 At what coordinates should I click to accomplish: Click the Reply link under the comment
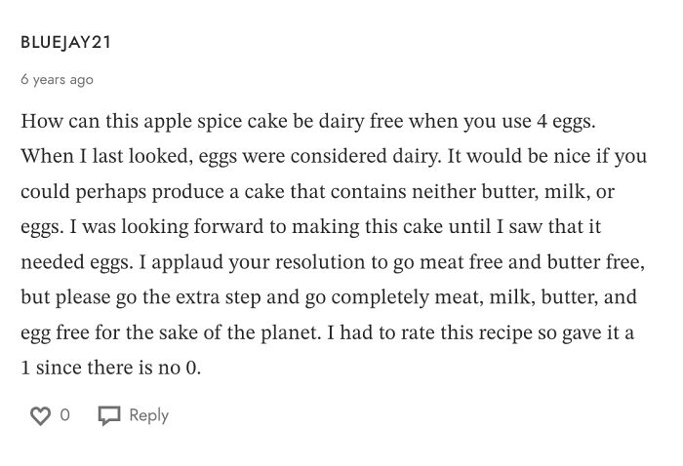[148, 415]
